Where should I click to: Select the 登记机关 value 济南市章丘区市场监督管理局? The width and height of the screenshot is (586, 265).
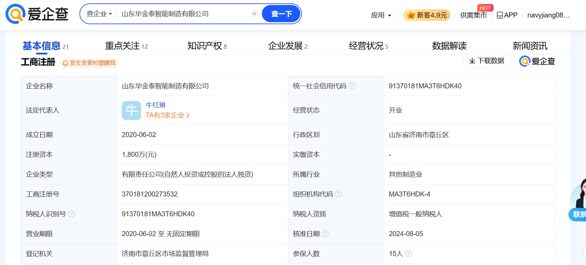click(x=165, y=254)
